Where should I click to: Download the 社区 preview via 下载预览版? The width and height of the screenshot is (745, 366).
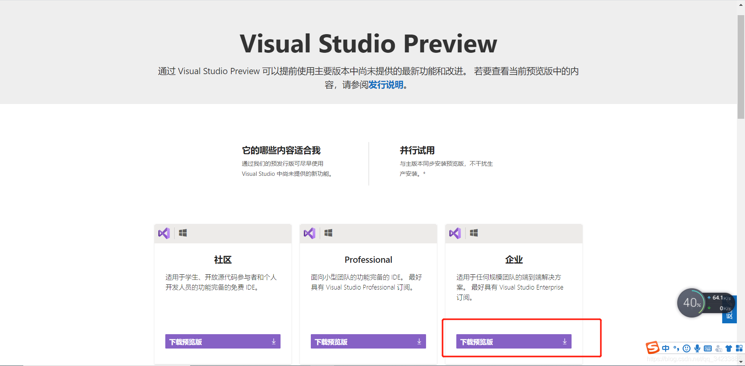coord(223,342)
